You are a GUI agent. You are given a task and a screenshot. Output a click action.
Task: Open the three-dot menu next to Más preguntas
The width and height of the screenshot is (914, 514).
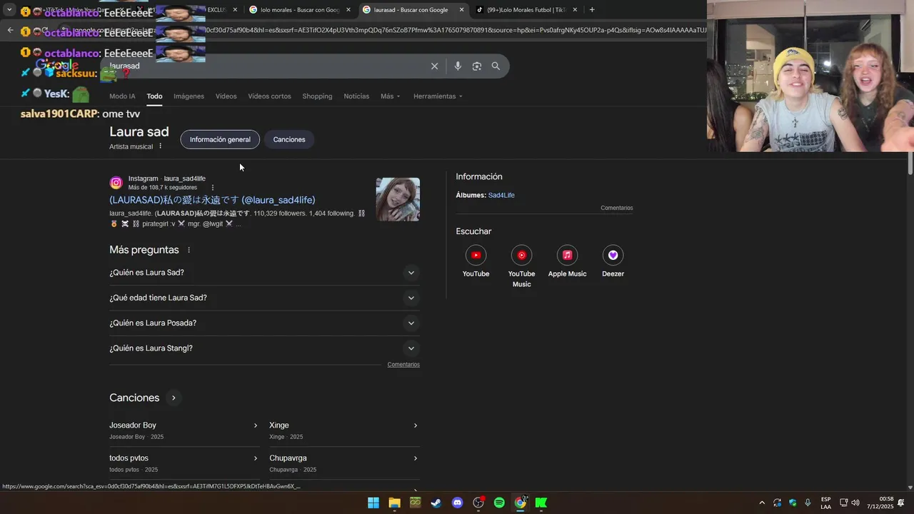[x=189, y=250]
